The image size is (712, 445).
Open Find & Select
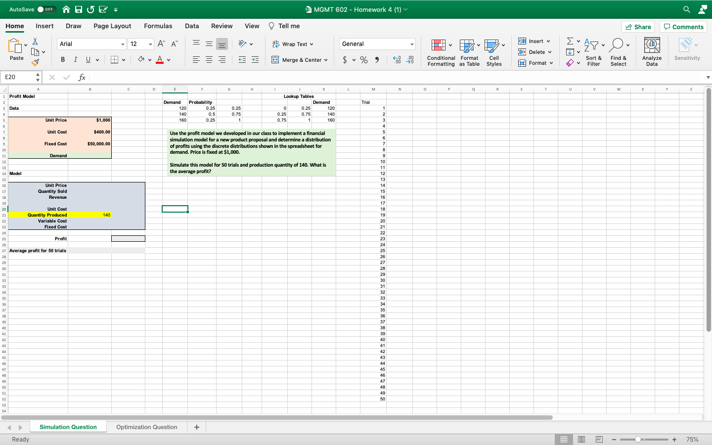pyautogui.click(x=619, y=51)
